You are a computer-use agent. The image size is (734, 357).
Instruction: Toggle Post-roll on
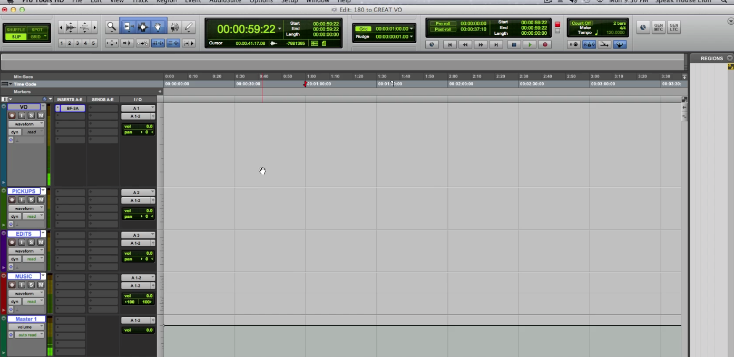point(442,30)
